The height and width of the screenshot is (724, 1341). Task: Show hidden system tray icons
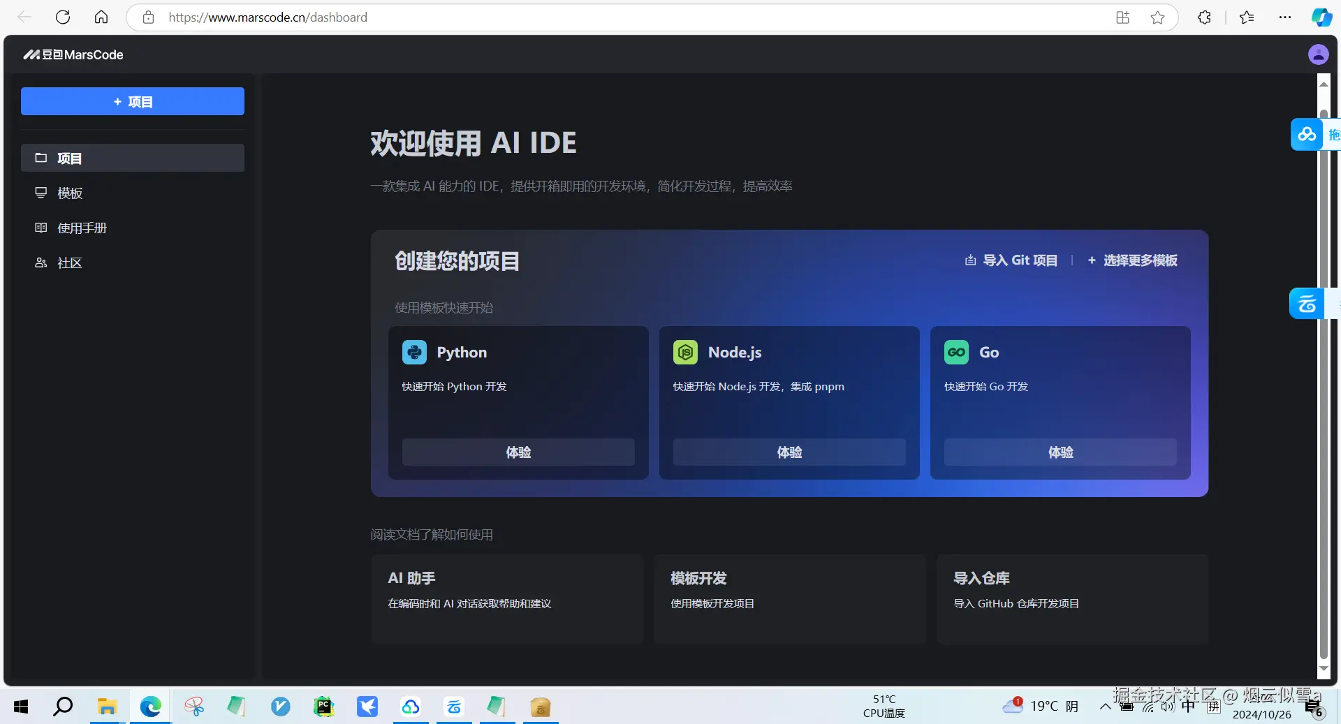pos(1105,707)
